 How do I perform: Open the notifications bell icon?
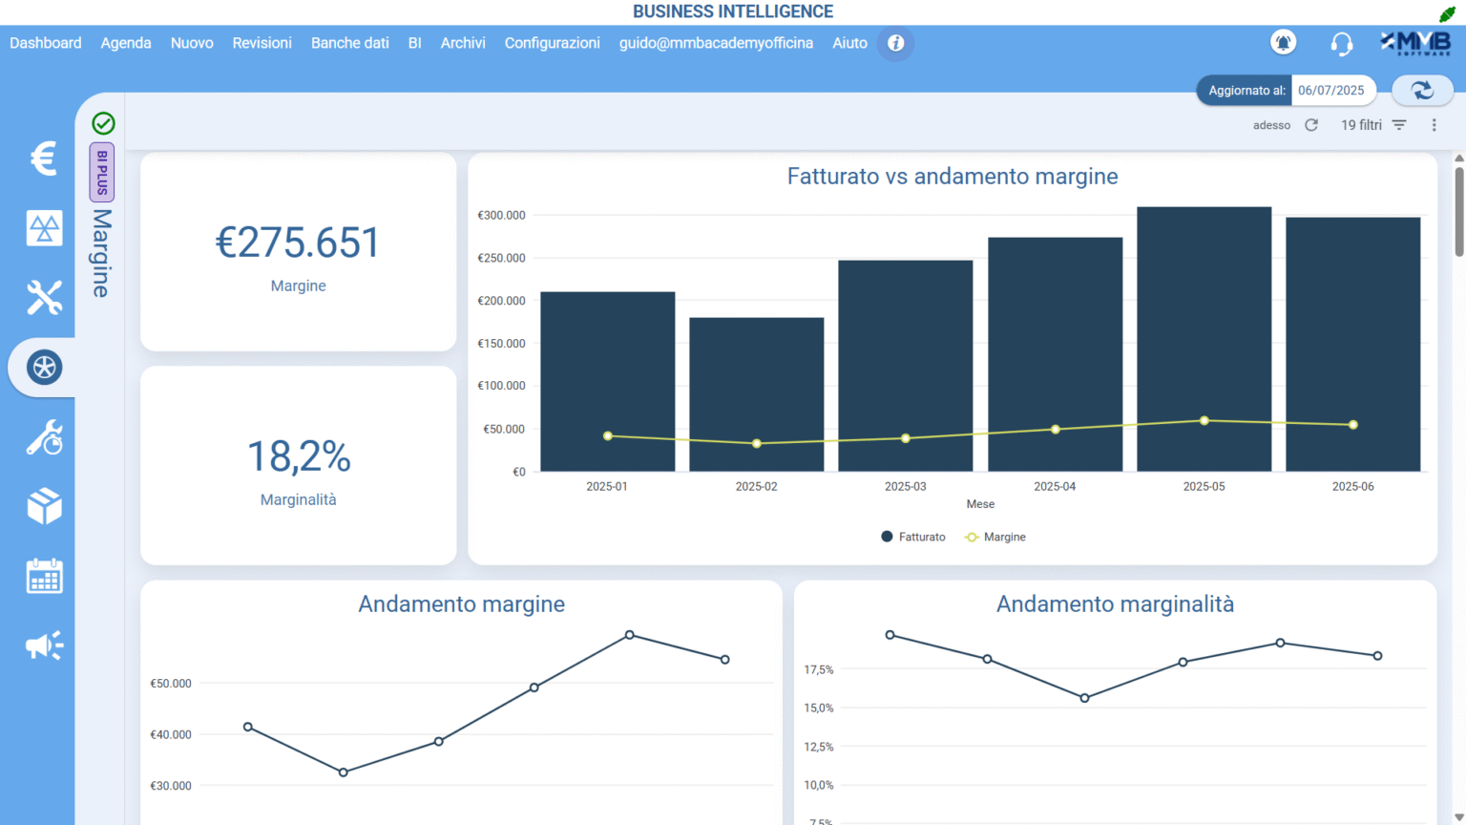click(1284, 43)
